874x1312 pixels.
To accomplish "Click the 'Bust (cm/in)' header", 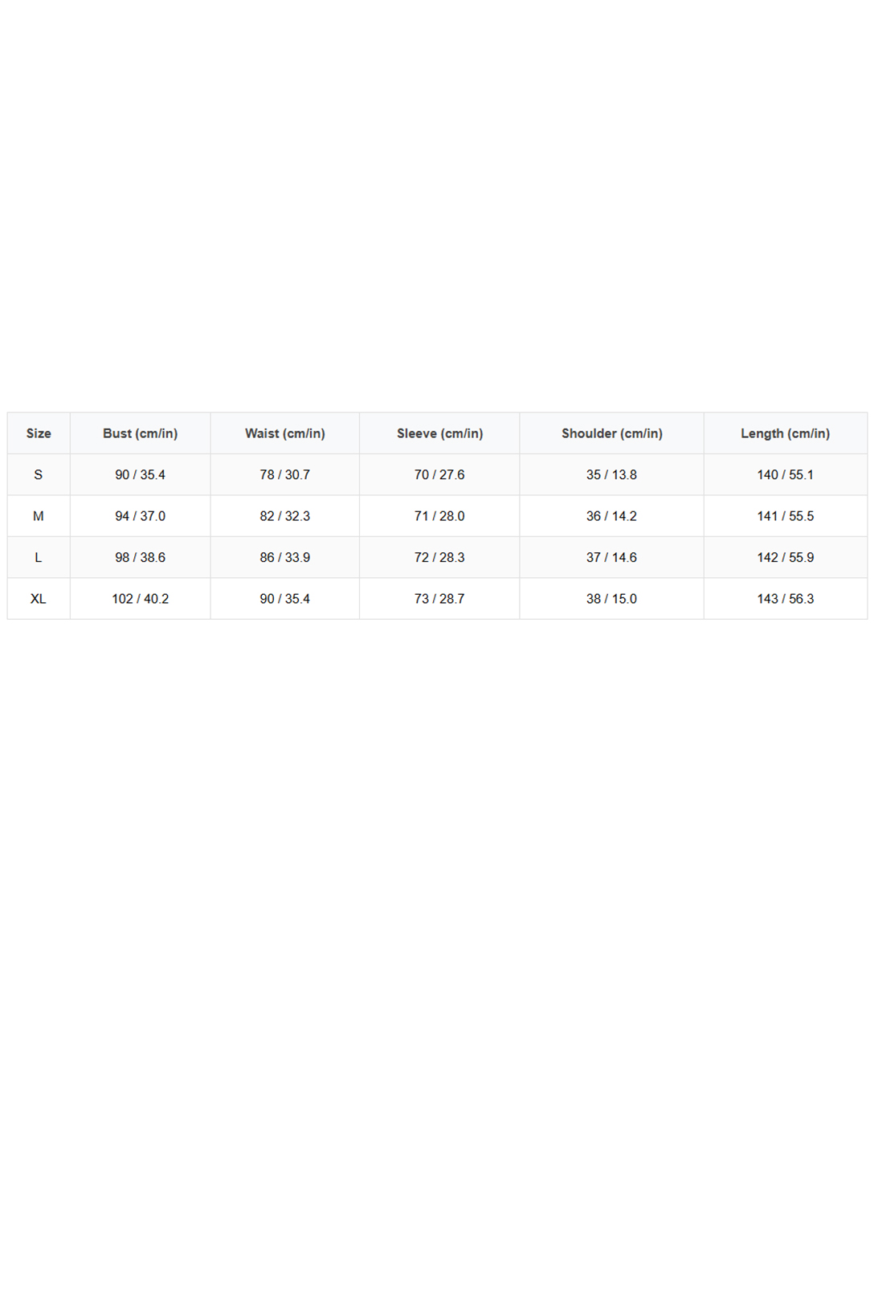I will pos(141,433).
